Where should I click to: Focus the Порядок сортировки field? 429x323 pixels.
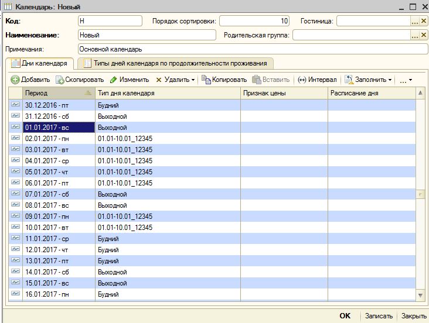[254, 21]
